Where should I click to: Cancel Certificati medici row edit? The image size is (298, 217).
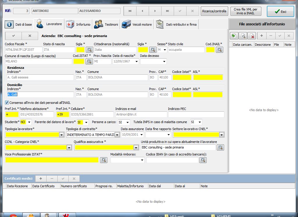click(74, 178)
